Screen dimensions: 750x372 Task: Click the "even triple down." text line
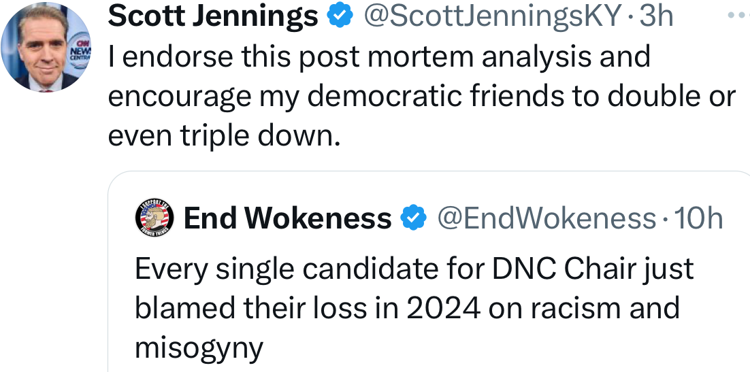224,136
